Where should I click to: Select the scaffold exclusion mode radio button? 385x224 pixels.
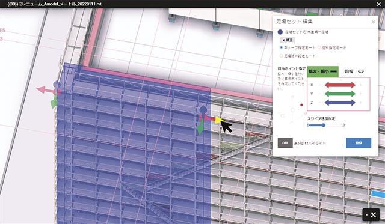282,56
